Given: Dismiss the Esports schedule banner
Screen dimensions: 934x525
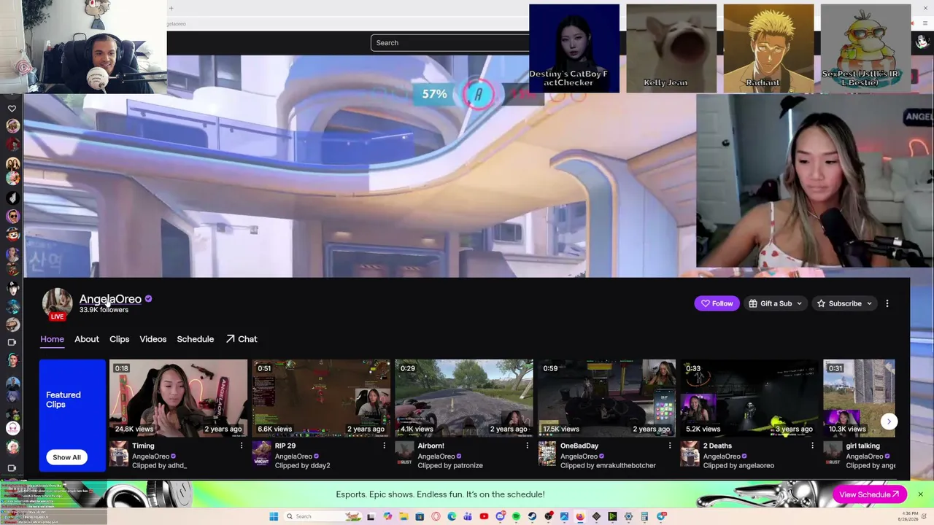Looking at the screenshot, I should (x=920, y=494).
